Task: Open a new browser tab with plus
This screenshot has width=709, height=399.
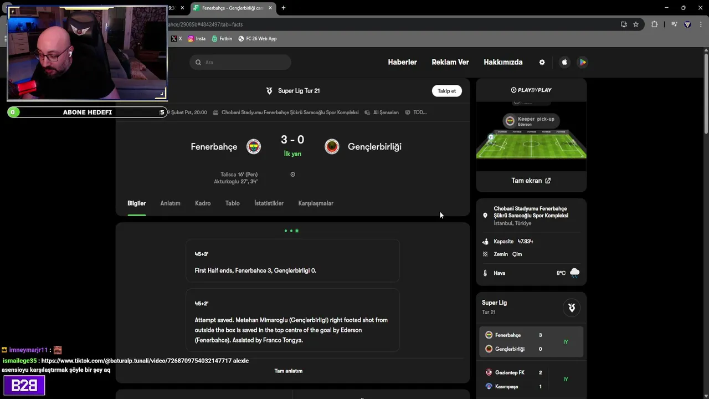Action: (x=283, y=8)
